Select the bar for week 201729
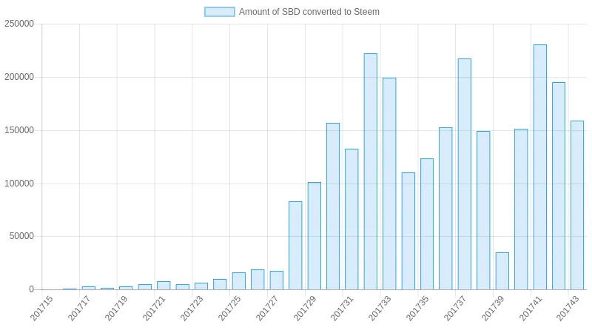The image size is (592, 333). (x=314, y=236)
